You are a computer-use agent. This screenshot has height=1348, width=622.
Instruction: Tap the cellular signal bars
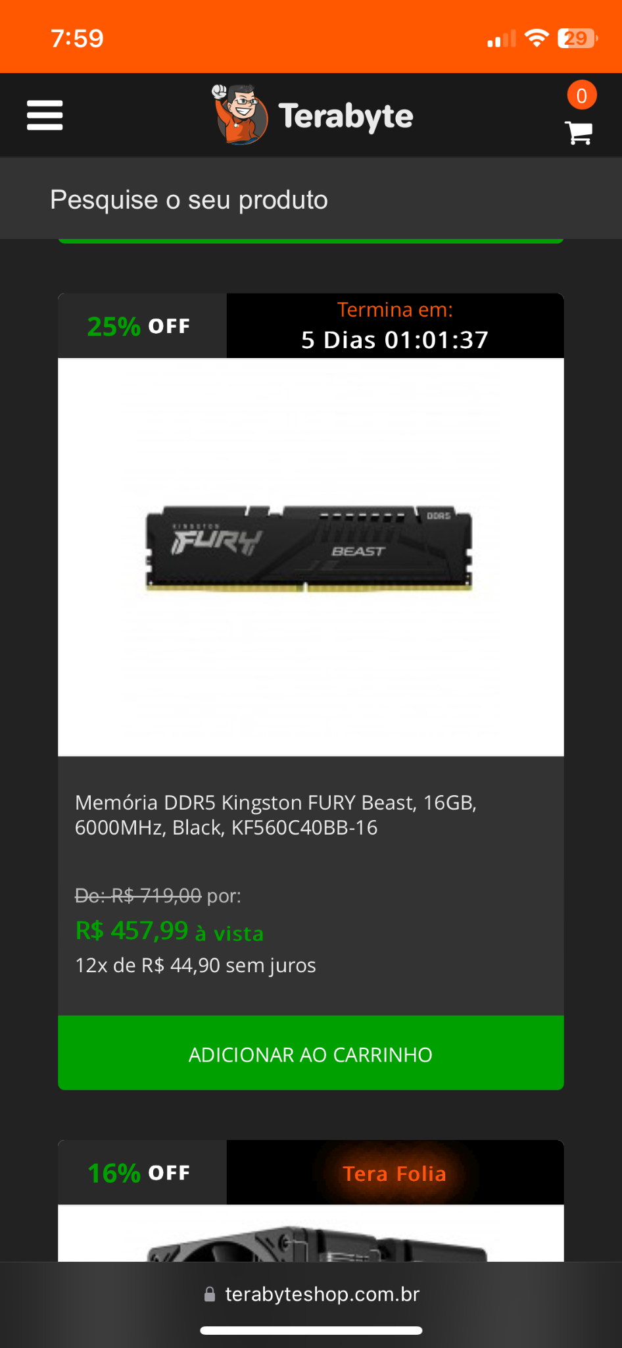502,39
